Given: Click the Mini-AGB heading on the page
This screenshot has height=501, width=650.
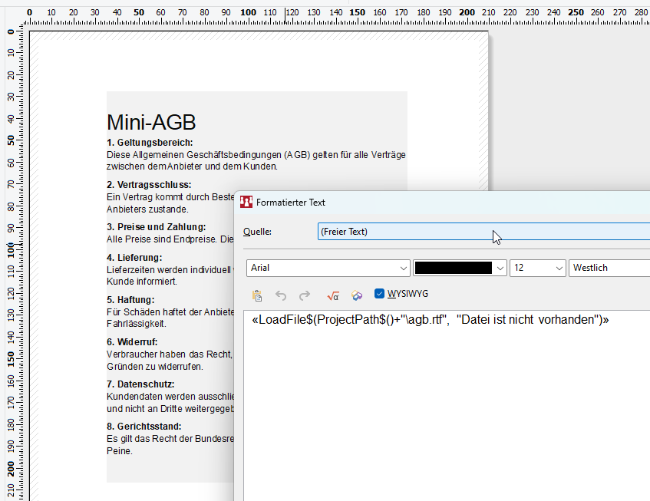Looking at the screenshot, I should point(151,122).
